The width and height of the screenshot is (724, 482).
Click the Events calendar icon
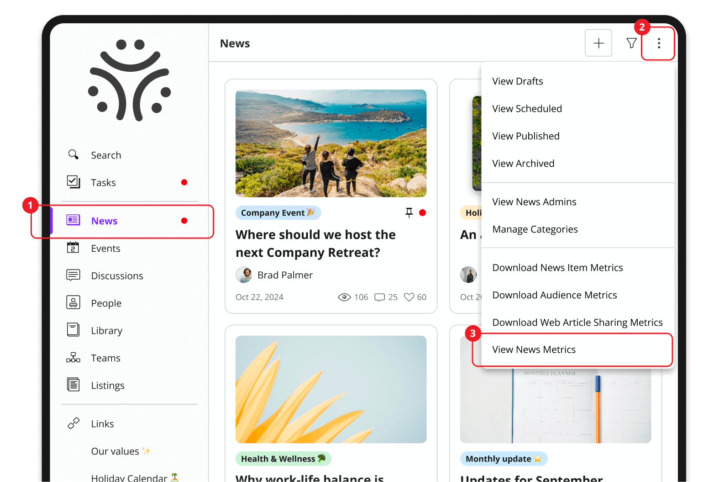(73, 248)
